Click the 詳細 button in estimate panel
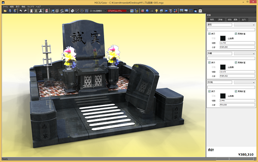This screenshot has width=258, height=162. click(x=220, y=20)
